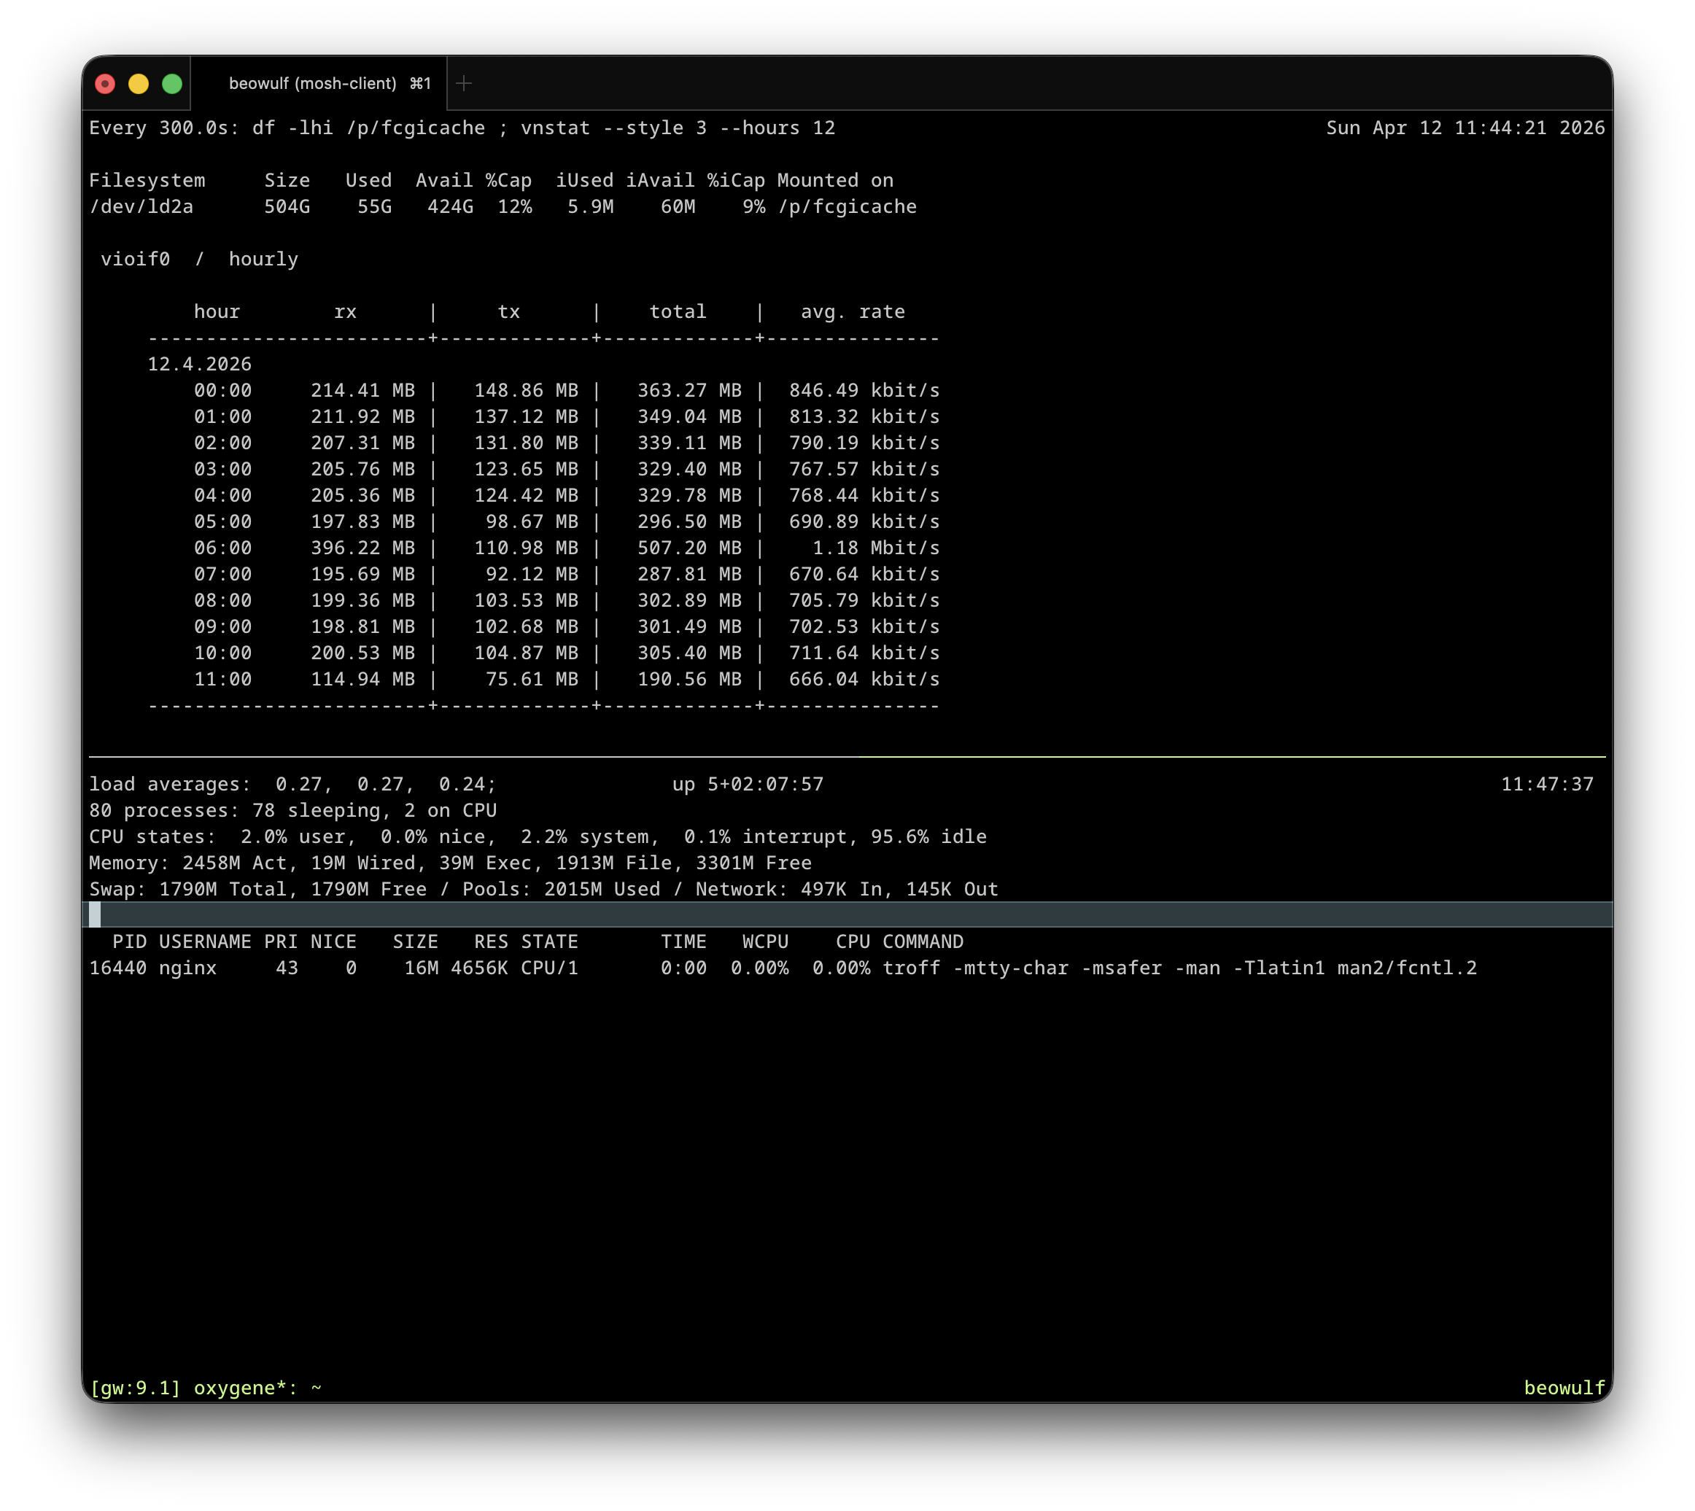This screenshot has width=1695, height=1511.
Task: Click the new tab plus icon
Action: [465, 83]
